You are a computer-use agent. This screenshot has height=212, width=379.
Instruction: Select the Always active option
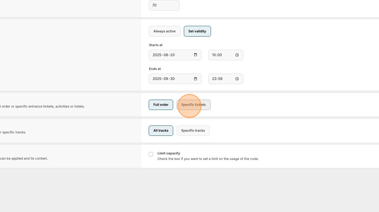(164, 31)
